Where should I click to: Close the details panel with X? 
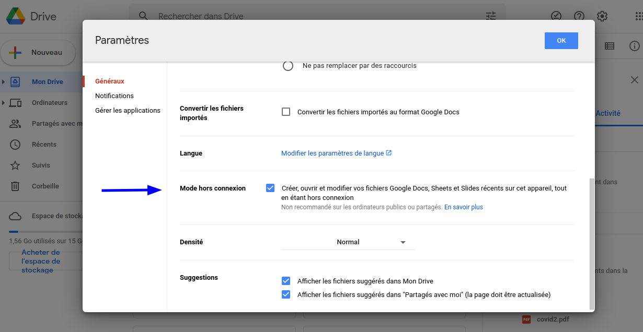coord(634,80)
